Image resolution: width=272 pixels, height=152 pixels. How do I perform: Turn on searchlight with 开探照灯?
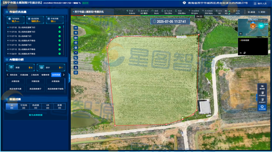pos(262,94)
